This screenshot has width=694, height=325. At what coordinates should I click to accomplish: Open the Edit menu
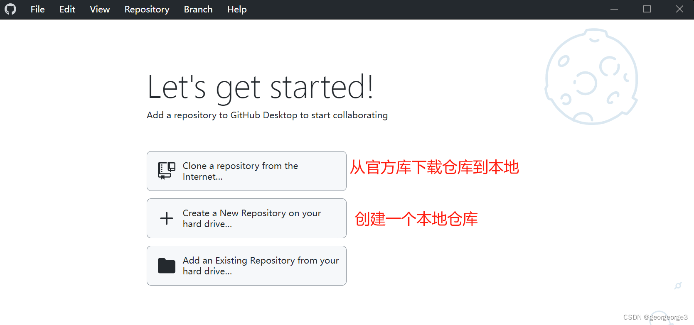click(67, 9)
